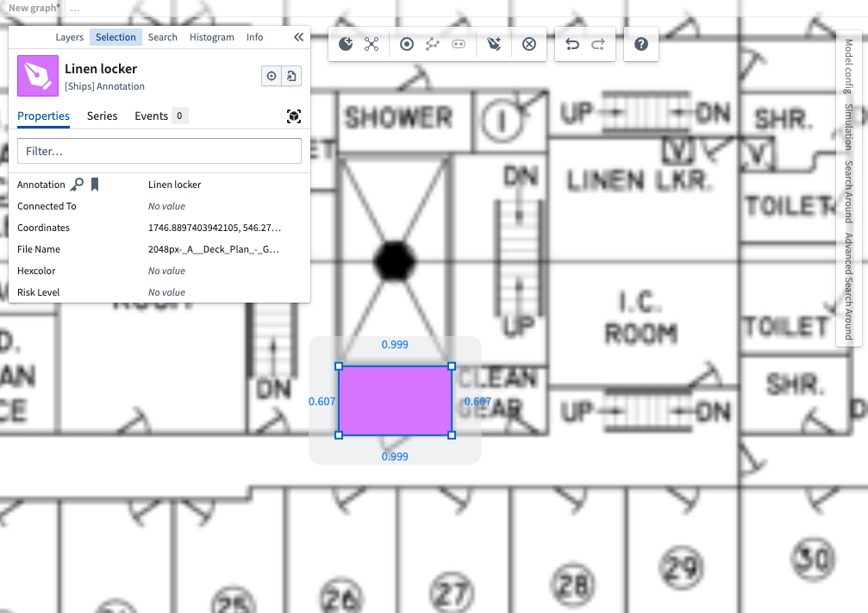Image resolution: width=868 pixels, height=613 pixels.
Task: Open the help question mark button
Action: click(641, 44)
